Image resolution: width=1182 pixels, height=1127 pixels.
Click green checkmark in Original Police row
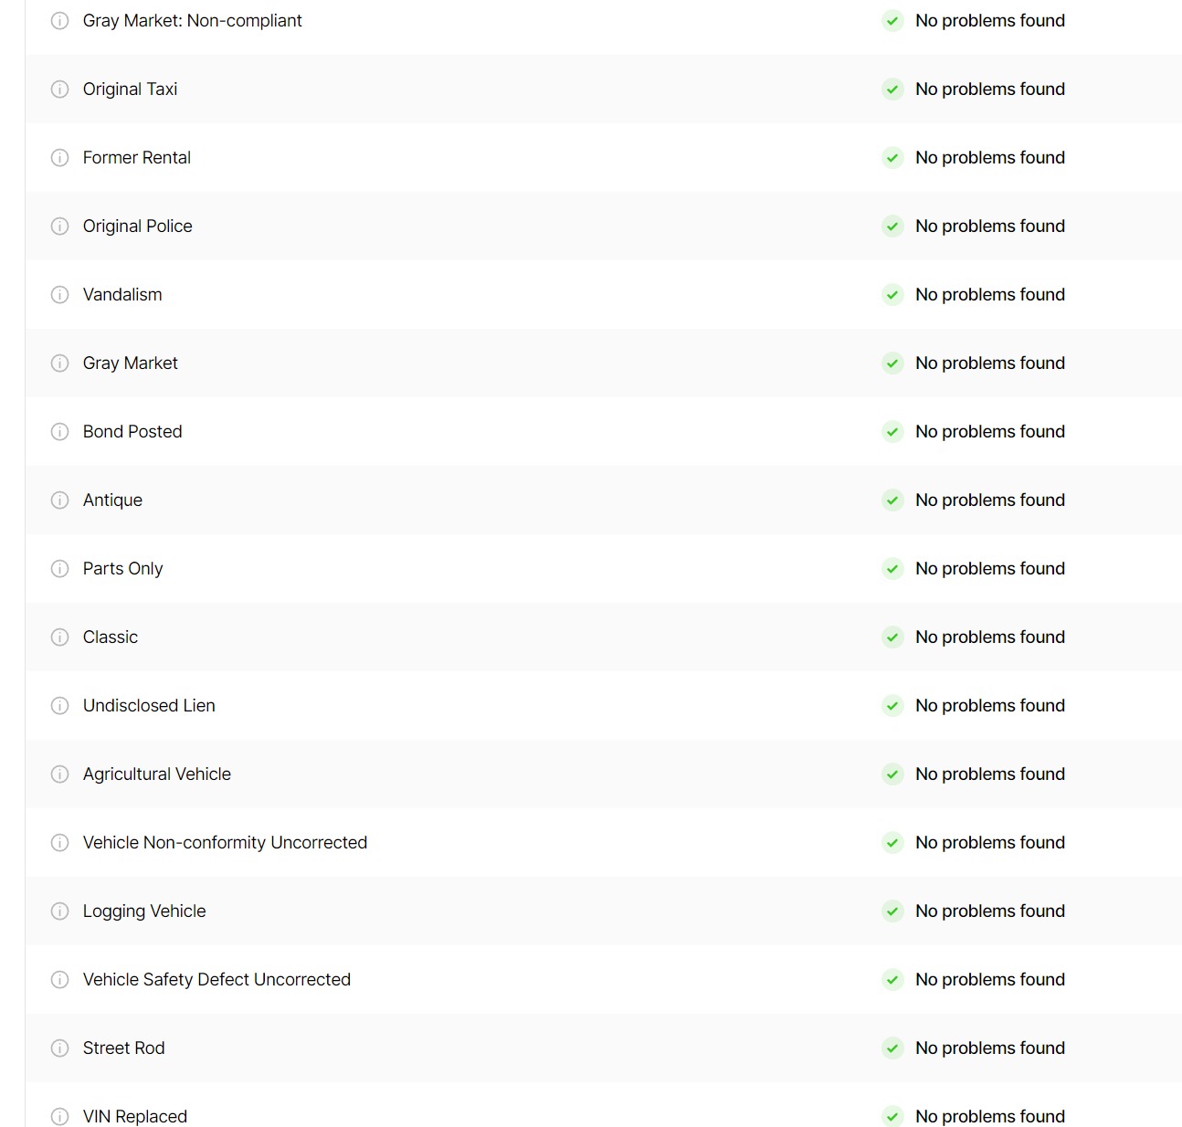[x=892, y=226]
